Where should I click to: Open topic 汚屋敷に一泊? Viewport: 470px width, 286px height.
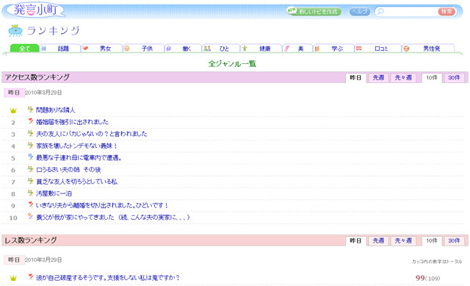click(x=54, y=193)
